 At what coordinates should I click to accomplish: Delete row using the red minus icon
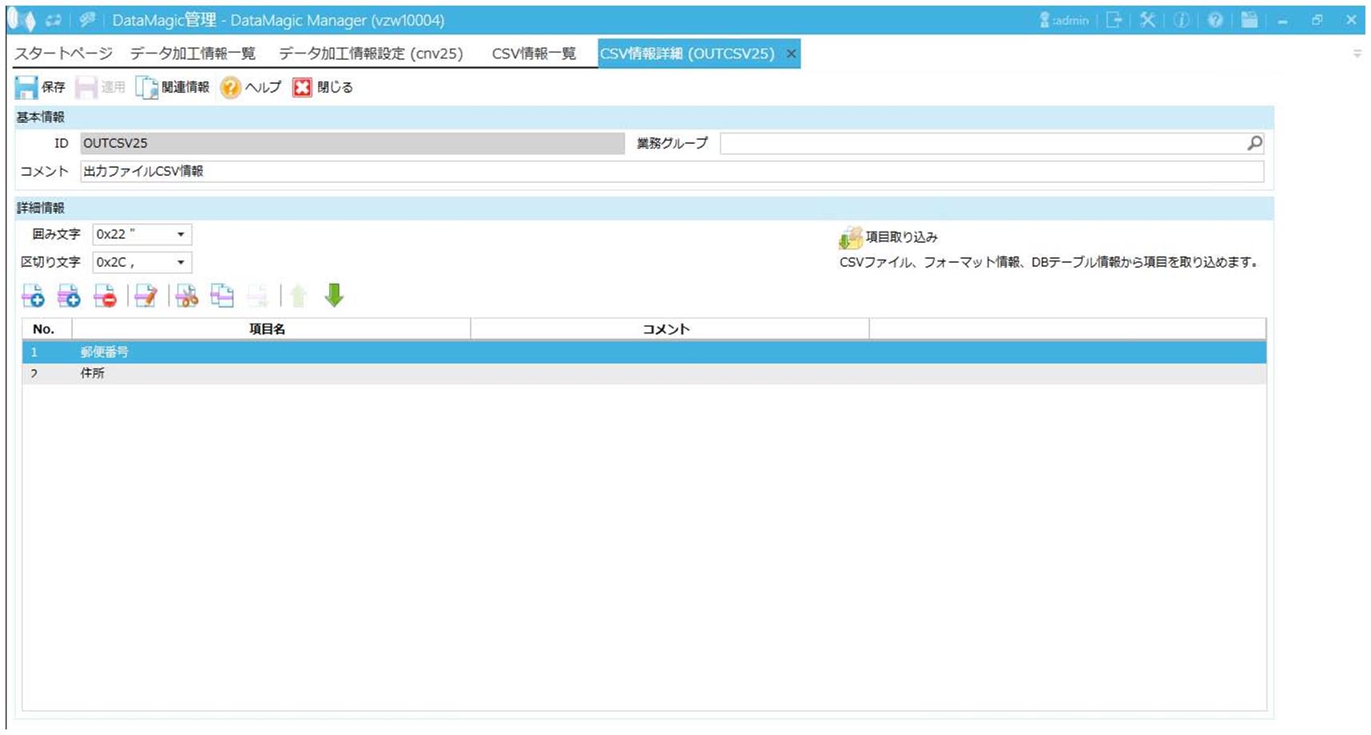pyautogui.click(x=105, y=296)
